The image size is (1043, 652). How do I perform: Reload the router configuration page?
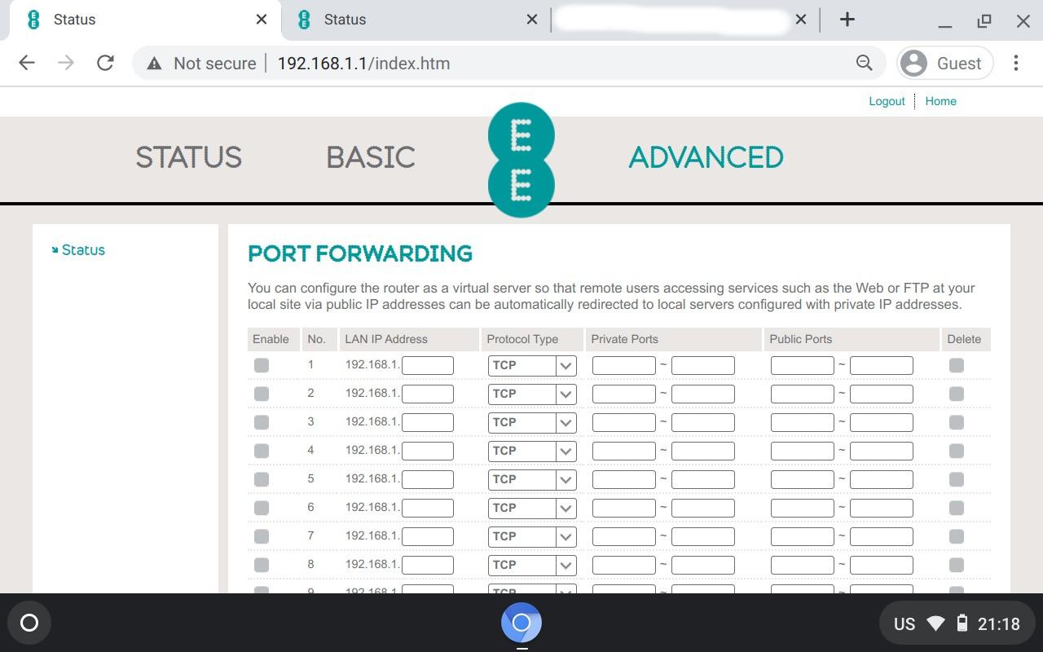point(105,63)
